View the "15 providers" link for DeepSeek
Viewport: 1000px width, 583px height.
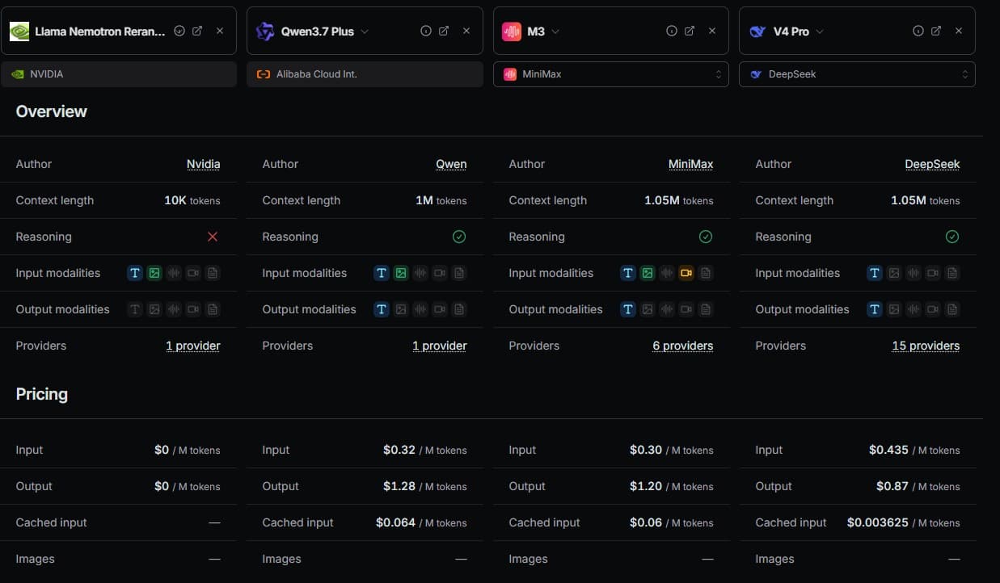926,346
